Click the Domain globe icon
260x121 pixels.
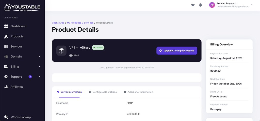(6, 56)
